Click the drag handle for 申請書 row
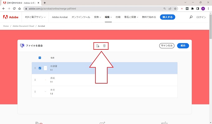Screen dimensions: 212x124 pyautogui.click(x=35, y=68)
